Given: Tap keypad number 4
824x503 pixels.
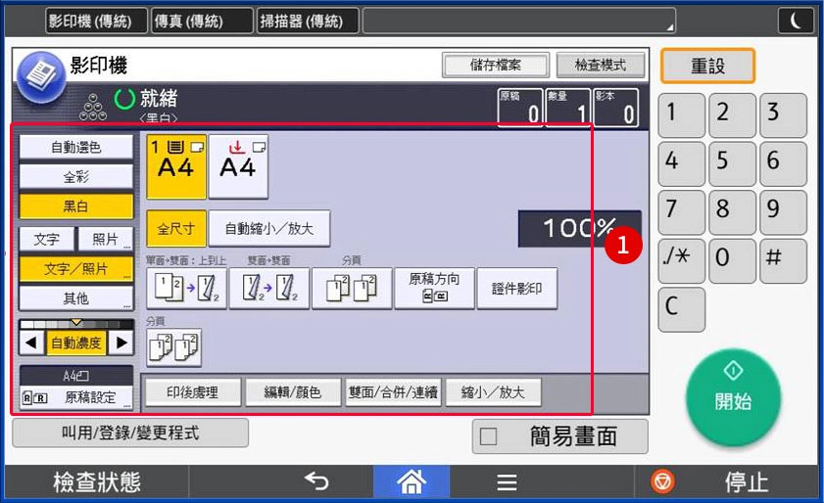Looking at the screenshot, I should coord(682,163).
